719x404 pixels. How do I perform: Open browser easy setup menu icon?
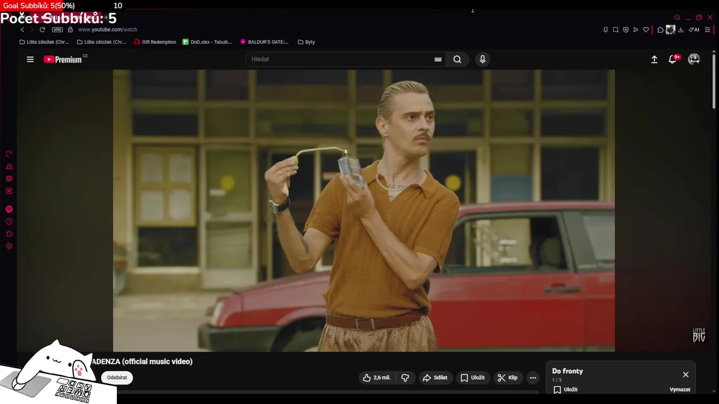click(x=708, y=30)
